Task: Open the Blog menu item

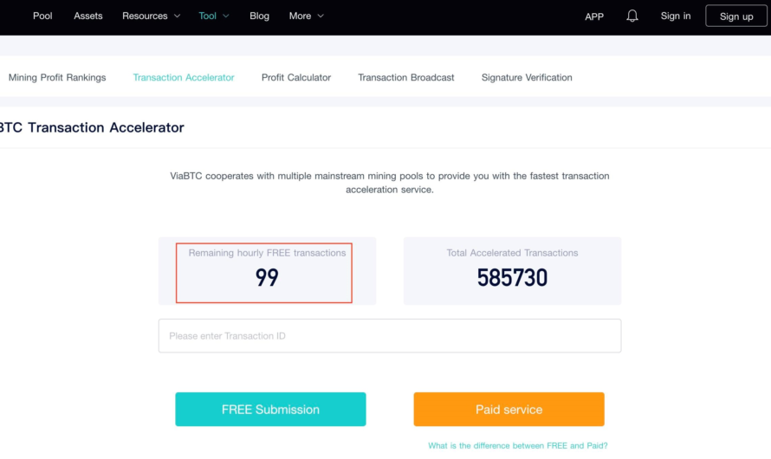Action: point(259,16)
